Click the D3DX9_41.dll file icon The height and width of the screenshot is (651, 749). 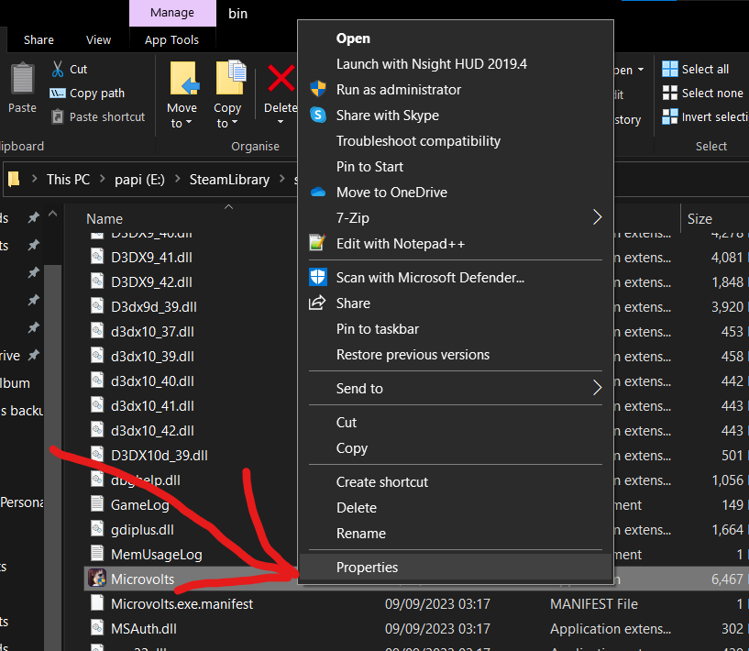tap(97, 257)
